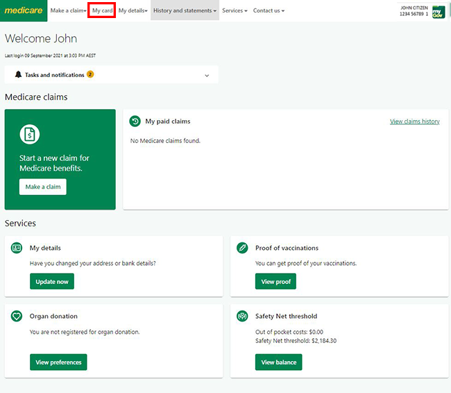Click the View balance button
The height and width of the screenshot is (393, 451).
pos(278,362)
